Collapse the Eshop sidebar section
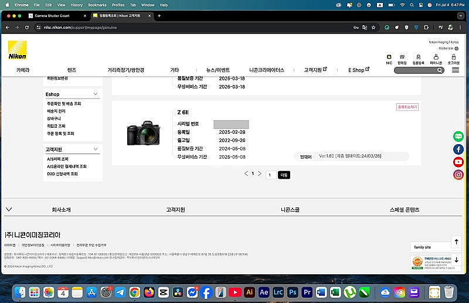The width and height of the screenshot is (469, 303). [x=96, y=94]
